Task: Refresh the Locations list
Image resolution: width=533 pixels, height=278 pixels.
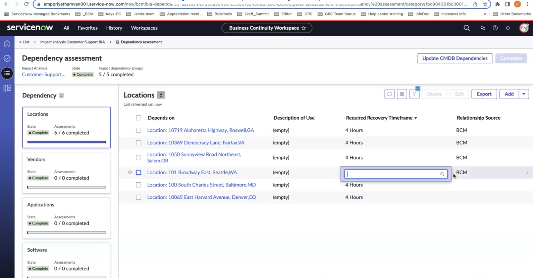Action: click(389, 94)
